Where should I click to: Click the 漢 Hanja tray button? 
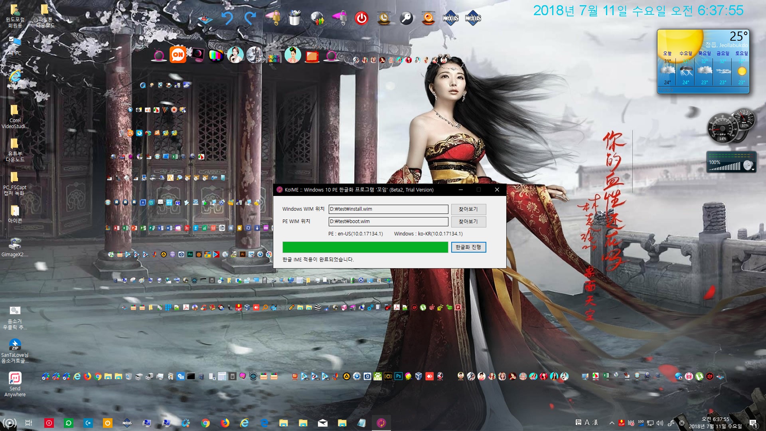click(595, 423)
